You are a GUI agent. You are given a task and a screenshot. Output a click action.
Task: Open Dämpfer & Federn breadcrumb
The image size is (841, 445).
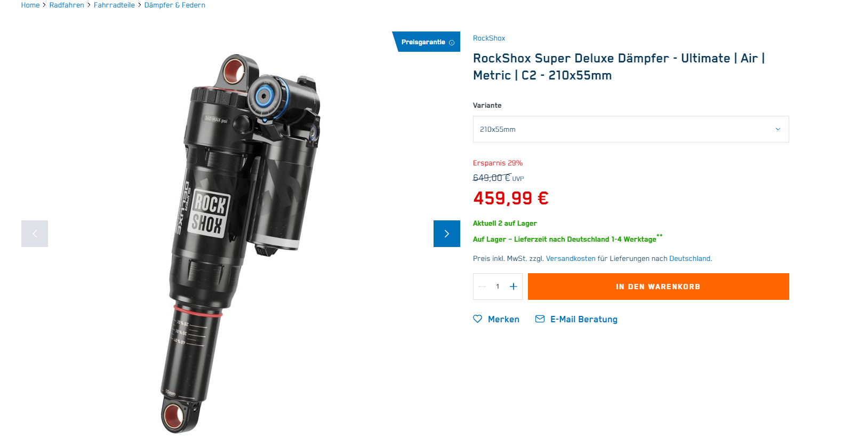pos(174,5)
